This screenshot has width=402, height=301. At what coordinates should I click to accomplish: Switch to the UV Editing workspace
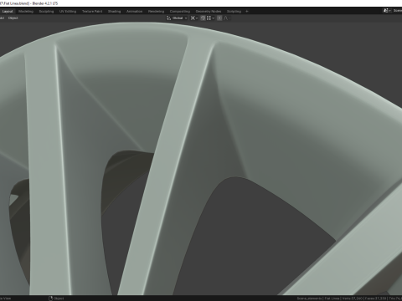[x=68, y=12]
